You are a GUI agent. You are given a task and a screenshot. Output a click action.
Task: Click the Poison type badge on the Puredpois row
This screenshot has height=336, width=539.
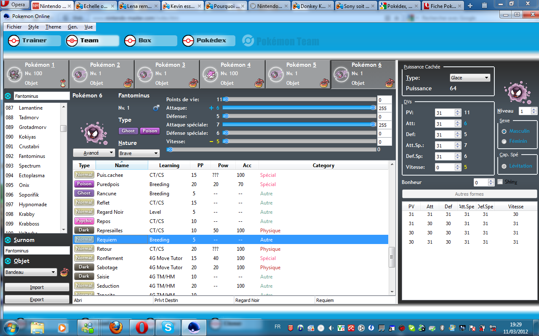(84, 184)
